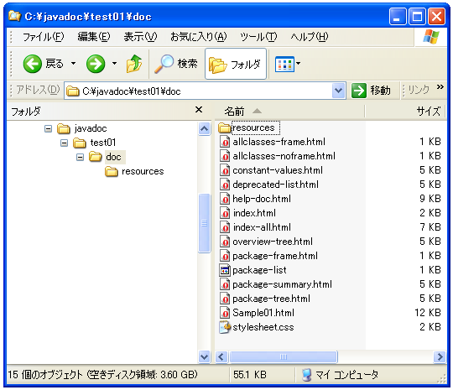
Task: Click the file list scroll left arrow
Action: 221,357
